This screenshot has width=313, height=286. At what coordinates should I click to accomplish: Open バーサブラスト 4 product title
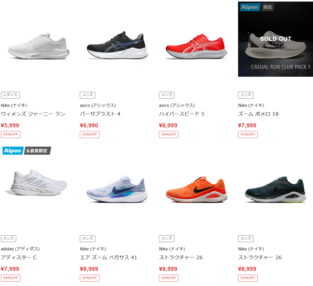click(x=100, y=114)
